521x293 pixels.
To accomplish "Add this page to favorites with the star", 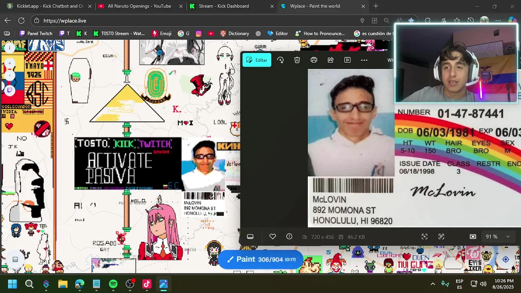I will tap(411, 20).
